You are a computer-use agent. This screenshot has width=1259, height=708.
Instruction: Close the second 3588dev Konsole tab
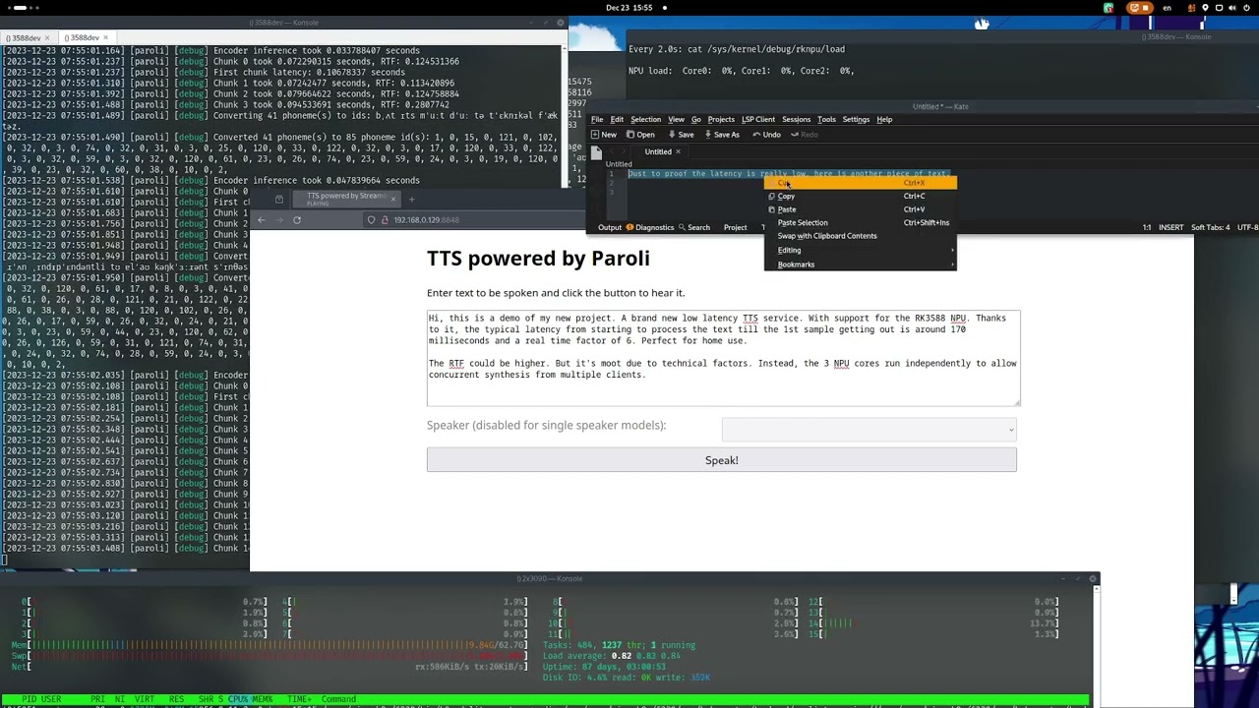106,38
